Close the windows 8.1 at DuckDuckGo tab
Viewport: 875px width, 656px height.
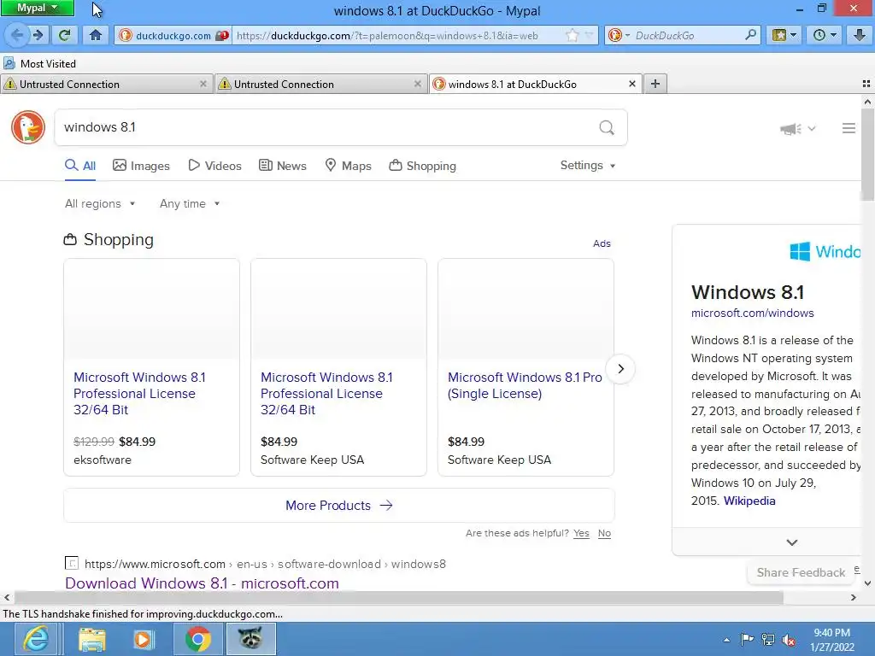631,84
